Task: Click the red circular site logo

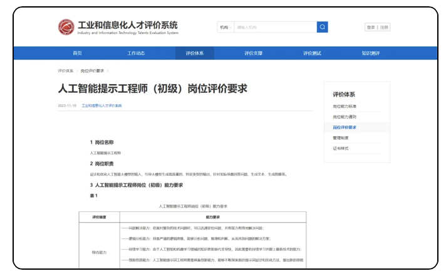Action: coord(66,28)
